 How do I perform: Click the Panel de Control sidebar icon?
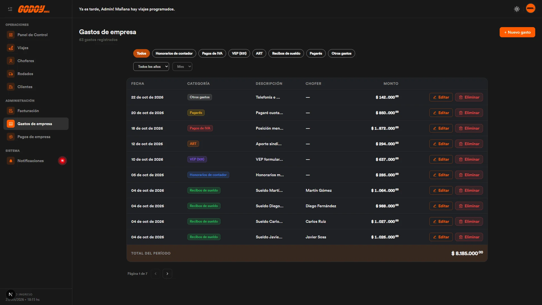coord(11,35)
